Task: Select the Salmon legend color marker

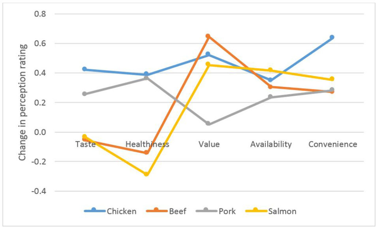Action: coord(255,211)
